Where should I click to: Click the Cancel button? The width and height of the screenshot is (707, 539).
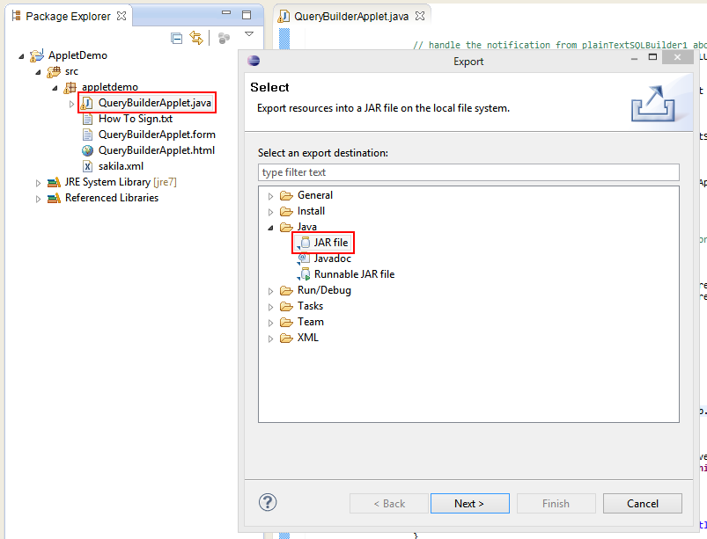643,504
